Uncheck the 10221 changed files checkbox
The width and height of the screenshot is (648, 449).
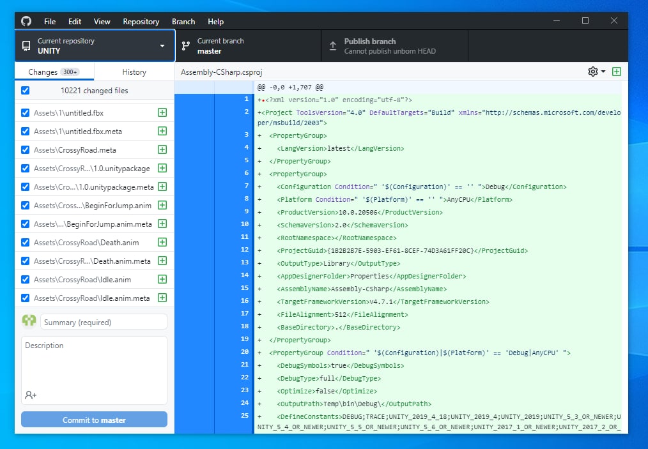25,90
